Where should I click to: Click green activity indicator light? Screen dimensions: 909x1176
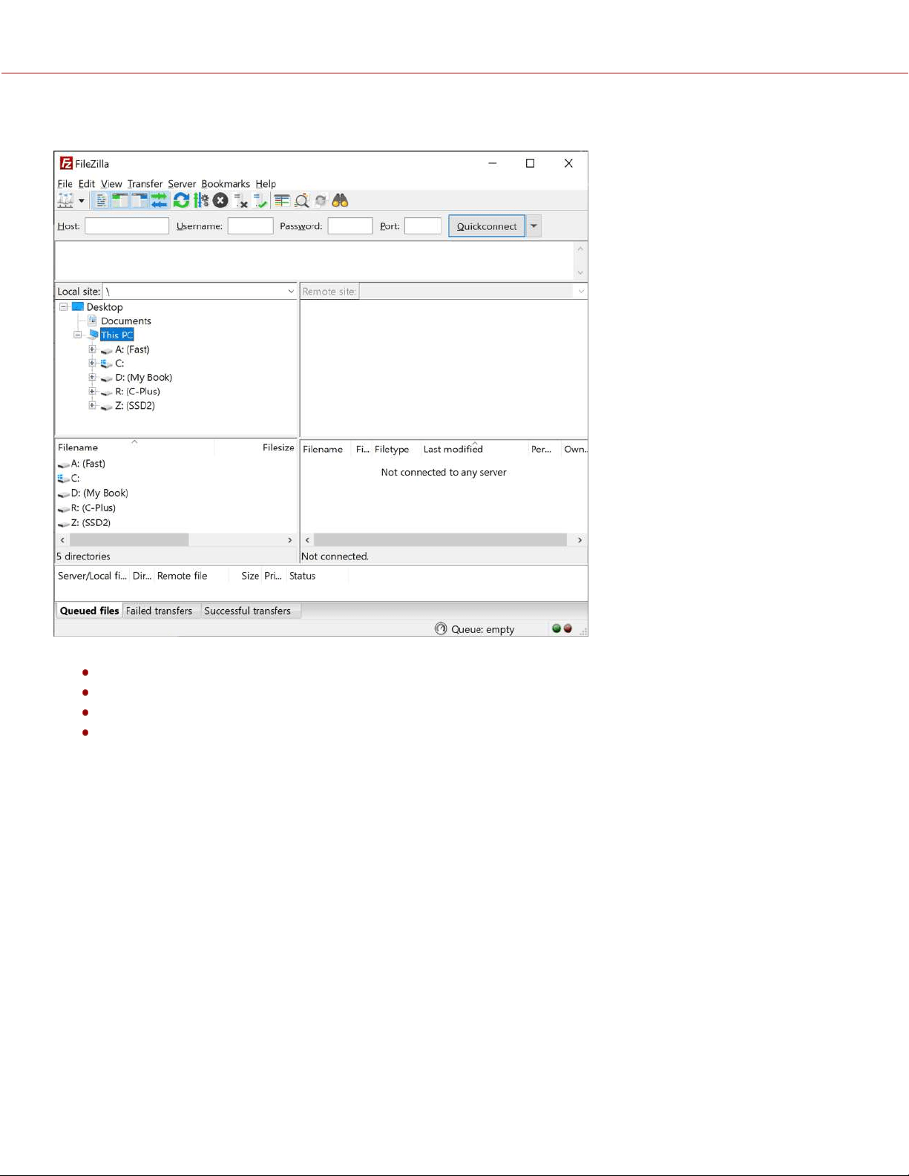point(557,628)
